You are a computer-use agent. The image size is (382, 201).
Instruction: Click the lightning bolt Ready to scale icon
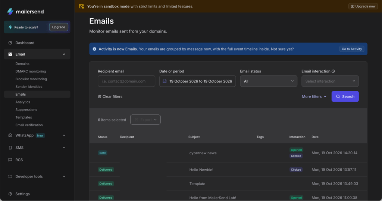[10, 27]
